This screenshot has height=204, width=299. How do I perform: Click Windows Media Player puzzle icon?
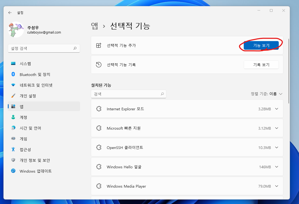[x=99, y=186]
